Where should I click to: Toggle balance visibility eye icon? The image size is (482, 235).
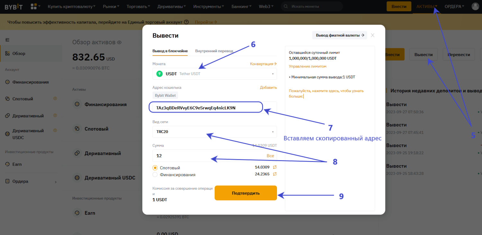pos(119,42)
